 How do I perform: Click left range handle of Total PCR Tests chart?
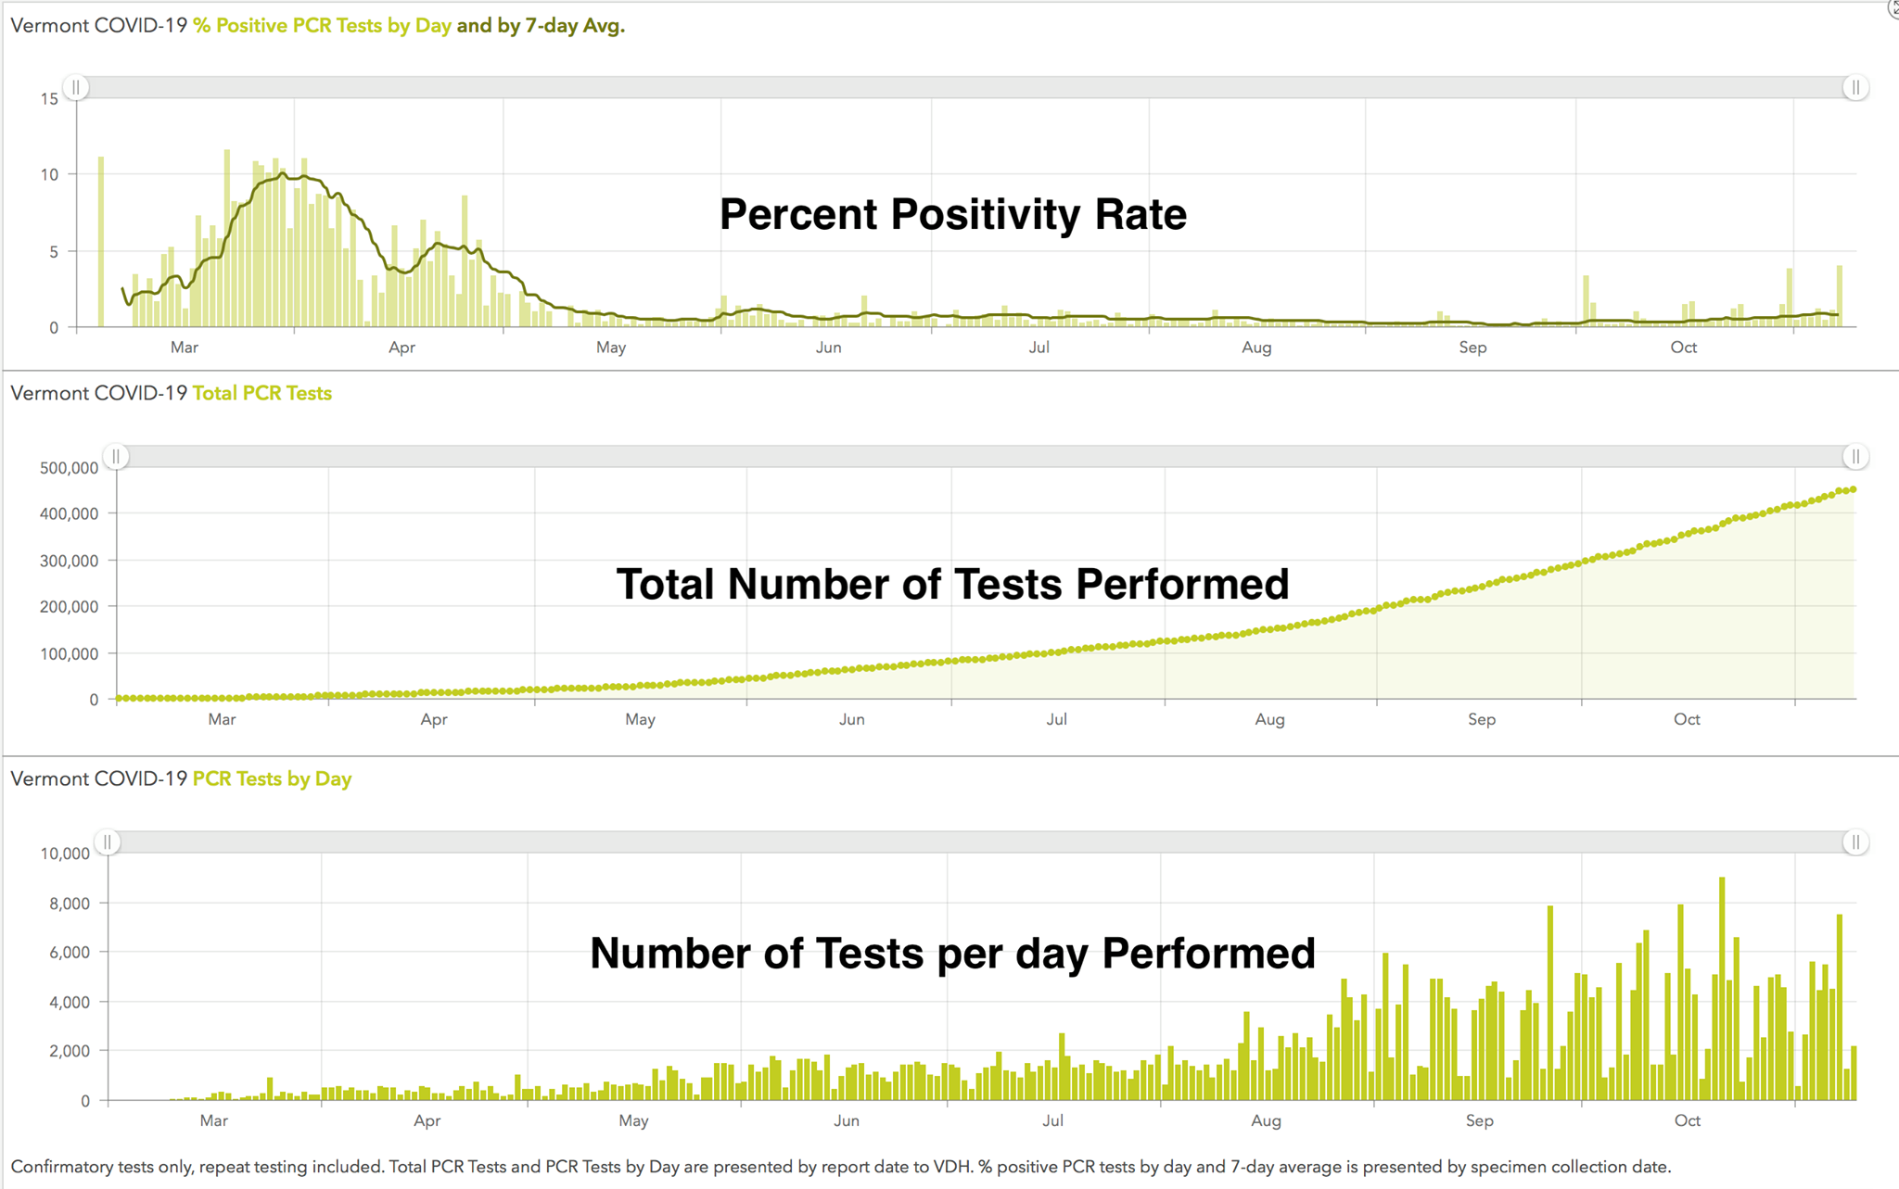coord(116,456)
